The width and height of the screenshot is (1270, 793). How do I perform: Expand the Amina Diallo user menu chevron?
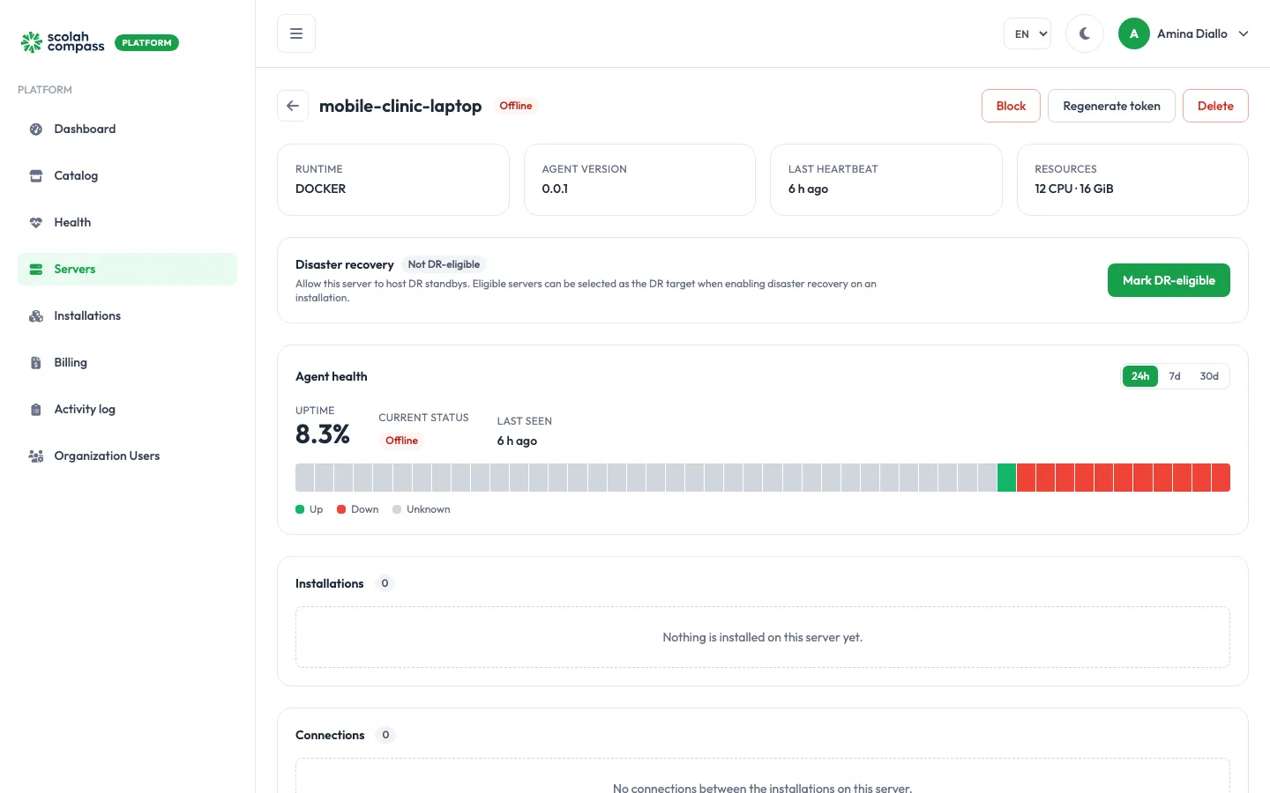[x=1244, y=33]
